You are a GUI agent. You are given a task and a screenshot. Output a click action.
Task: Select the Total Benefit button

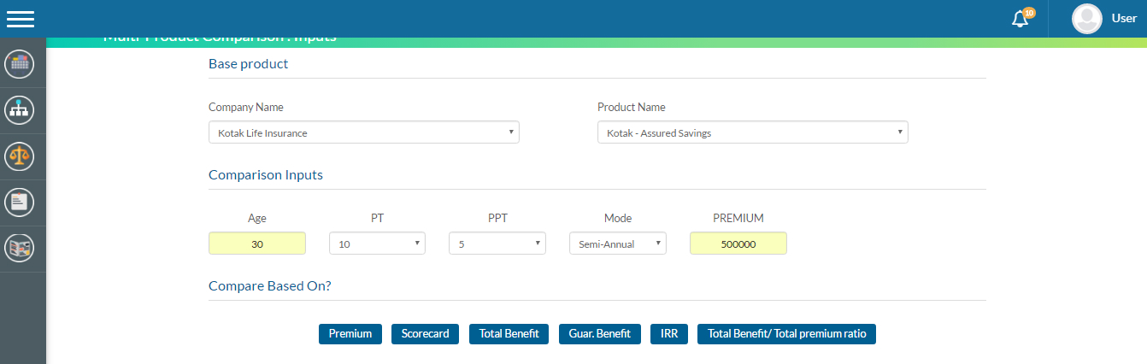pyautogui.click(x=509, y=334)
